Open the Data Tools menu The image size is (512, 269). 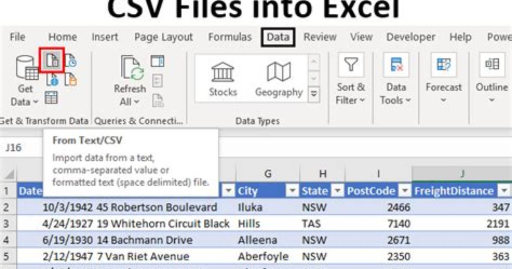[396, 79]
